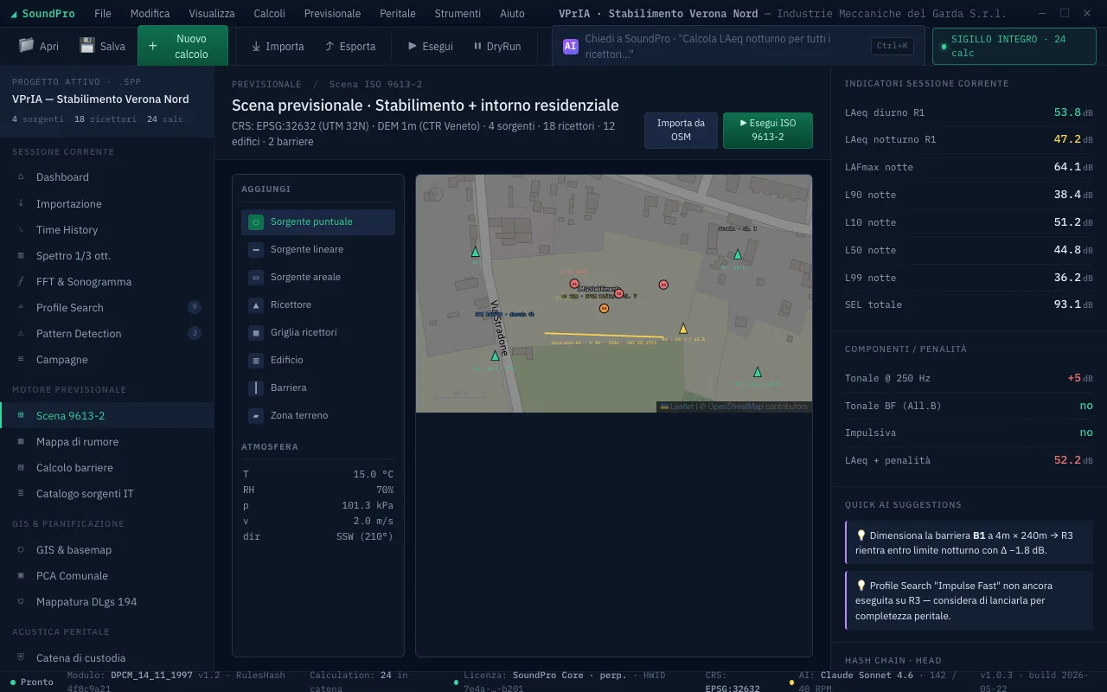Open Dashboard in the sidebar
1107x692 pixels.
coord(107,177)
